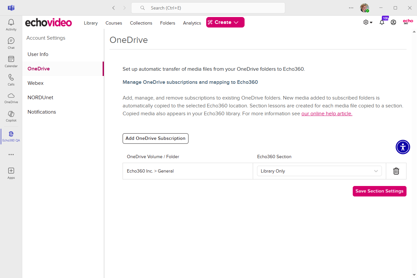The height and width of the screenshot is (278, 417).
Task: Open Teams settings and more ellipsis
Action: 351,8
